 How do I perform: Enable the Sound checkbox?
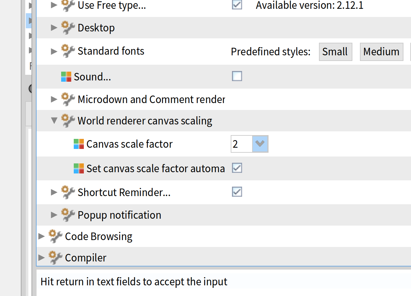[x=237, y=76]
